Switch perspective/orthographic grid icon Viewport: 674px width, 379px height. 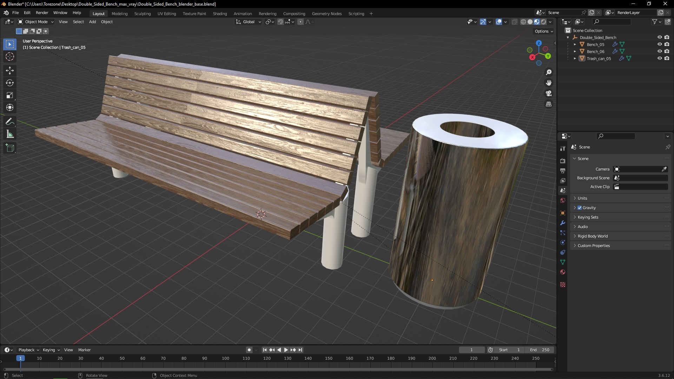[549, 104]
